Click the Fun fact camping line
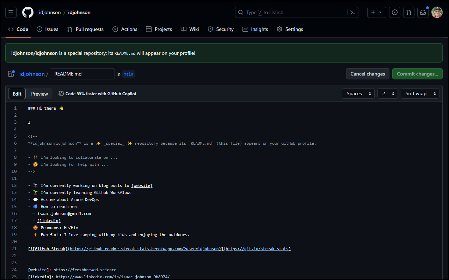This screenshot has height=280, width=449. (109, 235)
